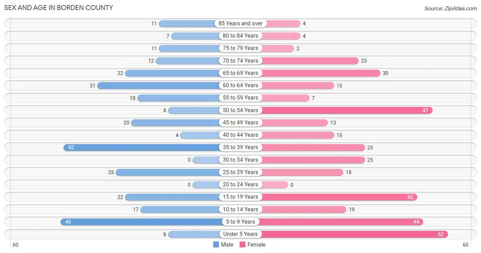Click the pink Female legend swatch
Viewport: 481px width, 253px height.
coord(243,244)
